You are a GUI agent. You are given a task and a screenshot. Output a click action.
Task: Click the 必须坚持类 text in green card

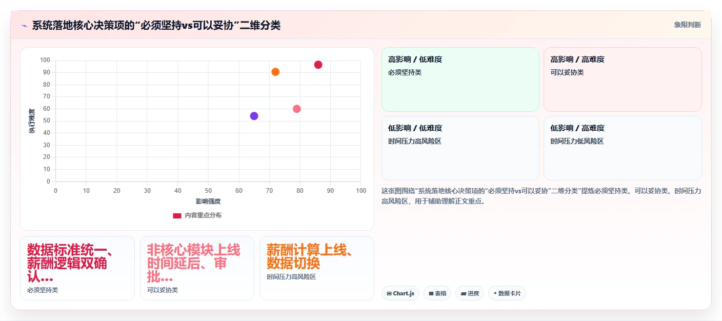coord(405,72)
